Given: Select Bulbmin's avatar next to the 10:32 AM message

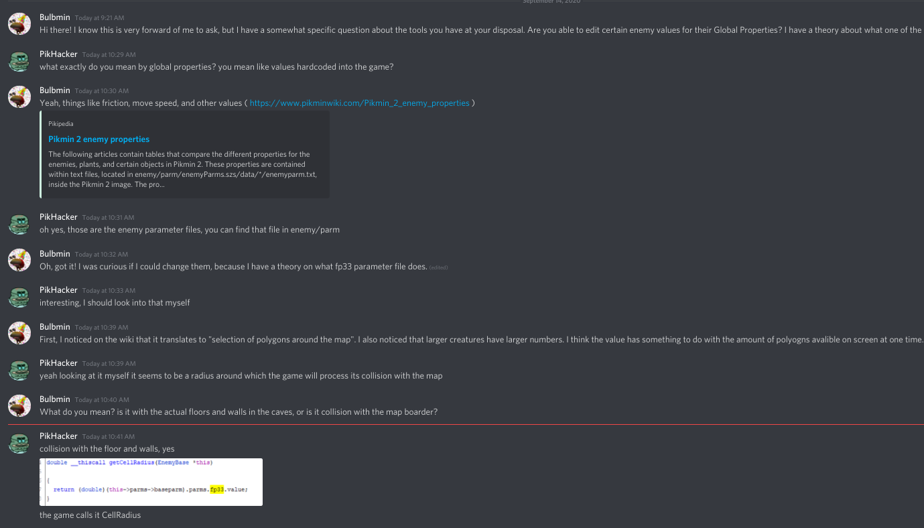Looking at the screenshot, I should pyautogui.click(x=19, y=260).
